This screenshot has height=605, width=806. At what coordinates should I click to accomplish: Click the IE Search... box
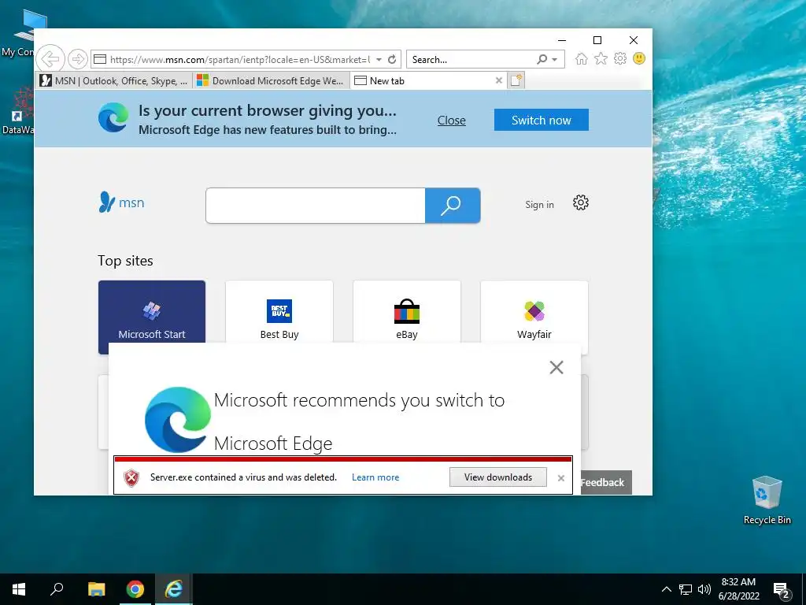pos(472,59)
